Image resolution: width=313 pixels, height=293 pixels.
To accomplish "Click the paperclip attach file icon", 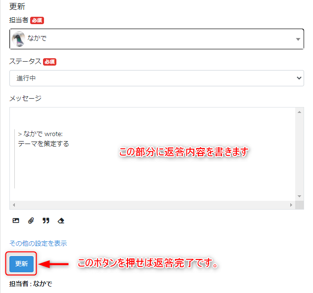I will [31, 220].
